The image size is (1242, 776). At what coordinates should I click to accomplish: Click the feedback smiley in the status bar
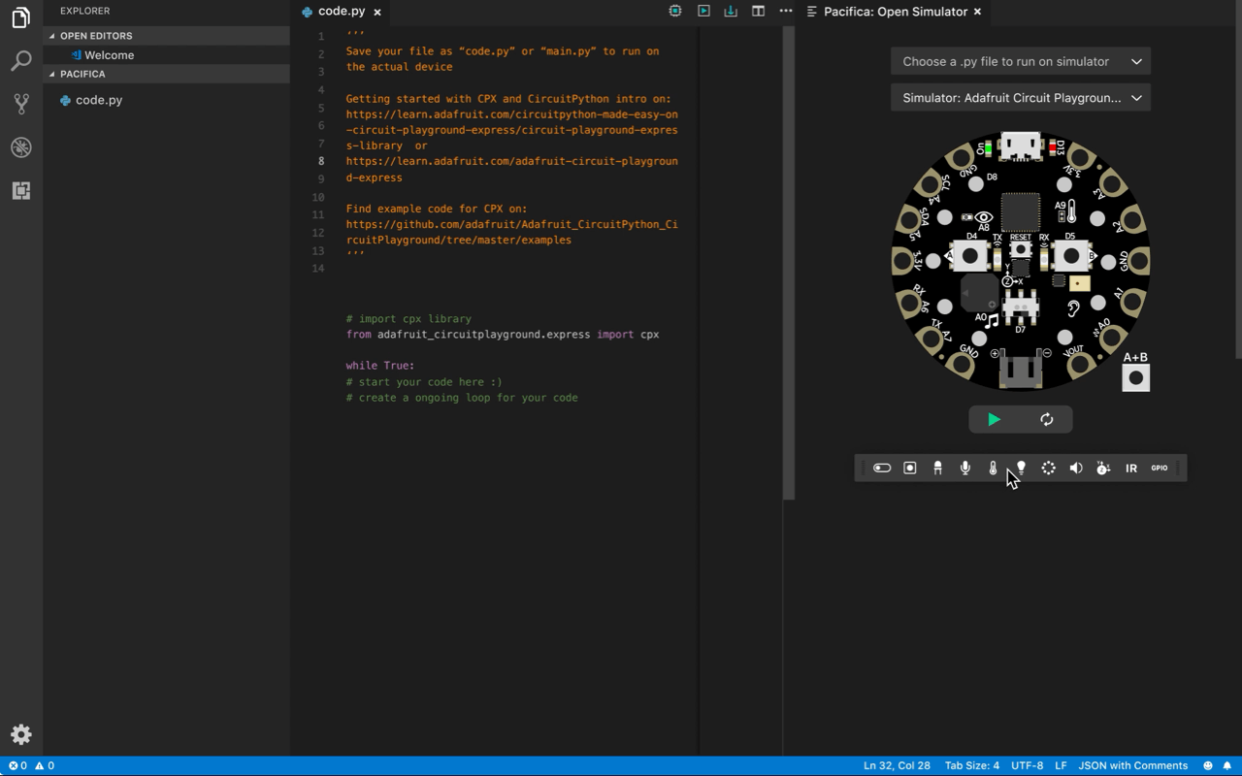click(1208, 765)
